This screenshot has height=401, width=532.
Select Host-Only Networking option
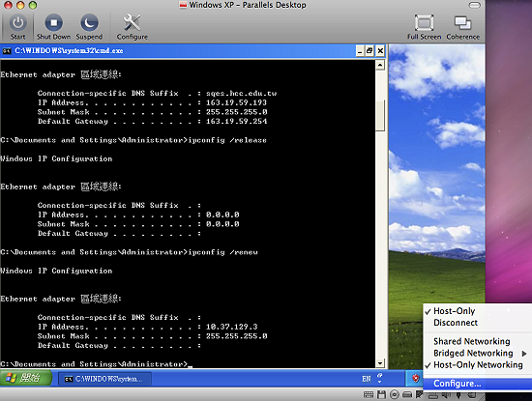pos(478,365)
